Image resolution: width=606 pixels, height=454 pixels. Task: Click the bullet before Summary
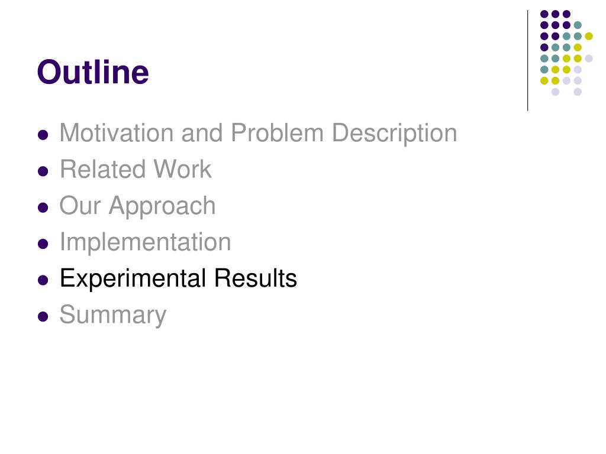click(x=43, y=316)
